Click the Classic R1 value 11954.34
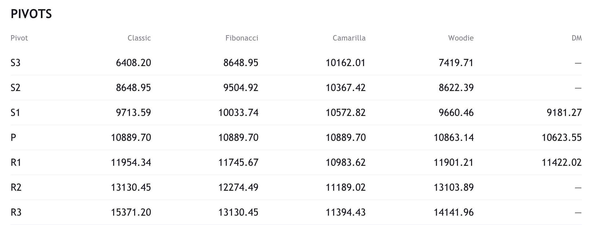The height and width of the screenshot is (225, 595). tap(131, 163)
